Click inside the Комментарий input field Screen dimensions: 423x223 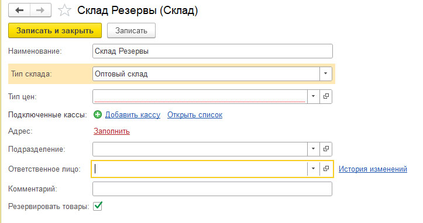(212, 189)
